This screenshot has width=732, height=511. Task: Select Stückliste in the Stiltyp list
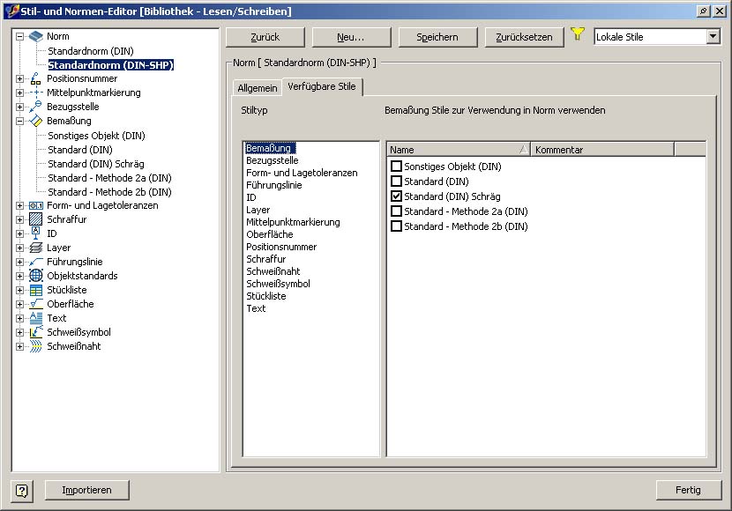[x=266, y=296]
